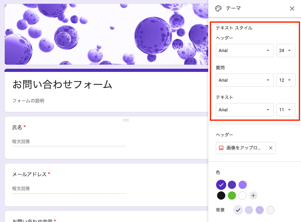Open the header font dropdown

(245, 50)
